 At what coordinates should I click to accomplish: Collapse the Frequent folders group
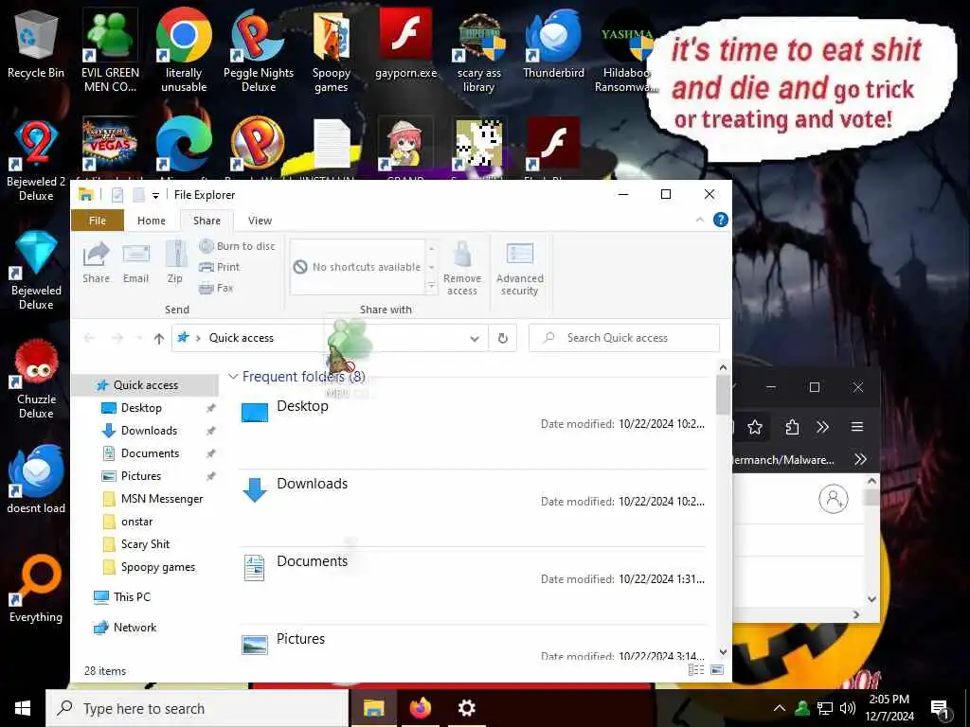pos(233,377)
